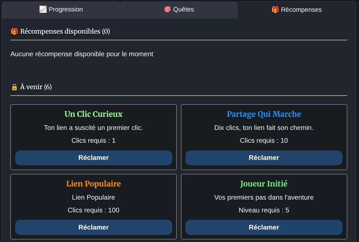
Task: Click the blue "Partage Qui Marche" title
Action: [264, 114]
